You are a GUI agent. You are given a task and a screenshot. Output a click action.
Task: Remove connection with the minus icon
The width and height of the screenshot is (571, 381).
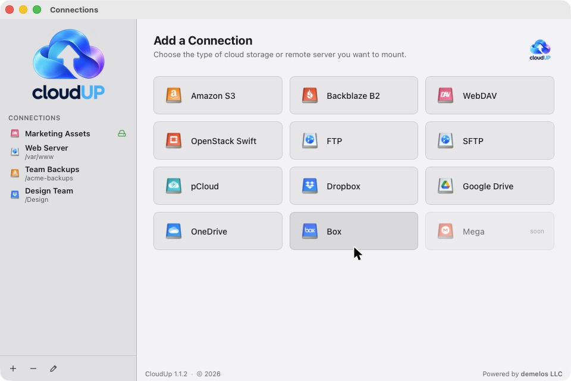(33, 368)
